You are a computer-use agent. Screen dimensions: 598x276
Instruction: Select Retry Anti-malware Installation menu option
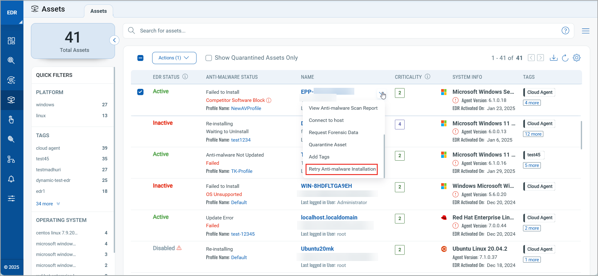(342, 169)
